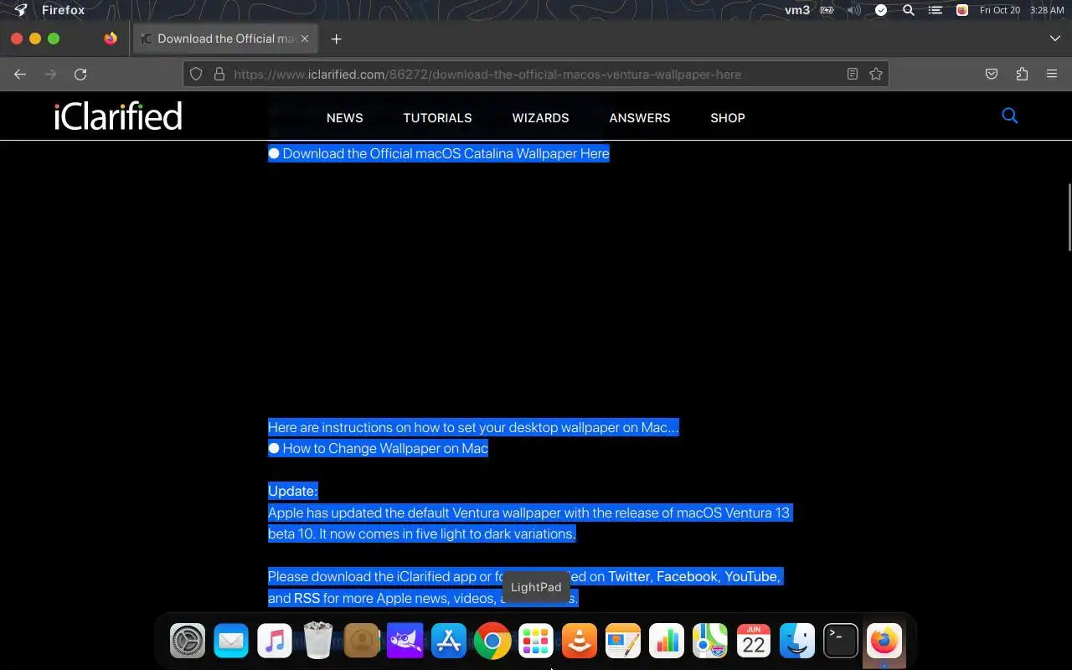
Task: Launch Maps from the dock
Action: pos(710,642)
